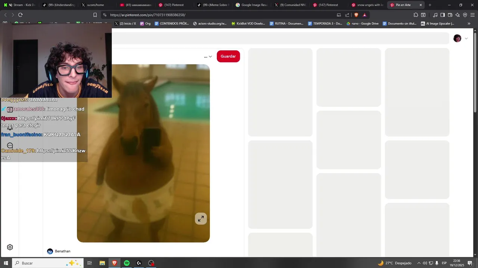Viewport: 478px width, 268px height.
Task: Open the volume speaker tray icon
Action: pos(425,263)
